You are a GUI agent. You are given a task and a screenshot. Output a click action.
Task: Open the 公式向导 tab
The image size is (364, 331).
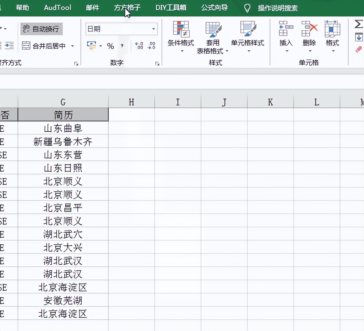coord(215,8)
